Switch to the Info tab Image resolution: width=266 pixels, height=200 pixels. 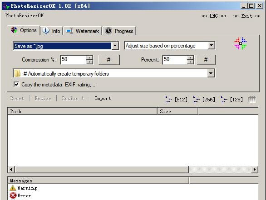[51, 31]
